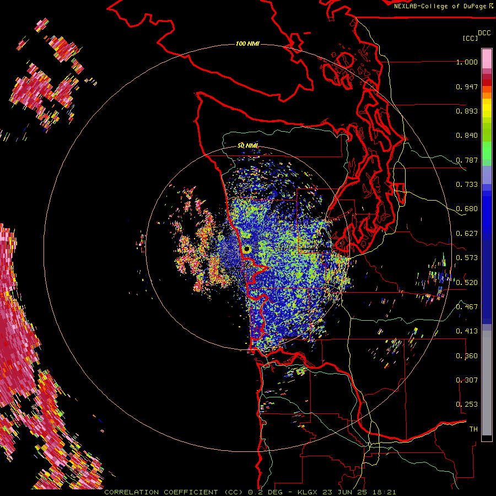Click the 50 NMI range ring label
The image size is (496, 496).
point(247,145)
